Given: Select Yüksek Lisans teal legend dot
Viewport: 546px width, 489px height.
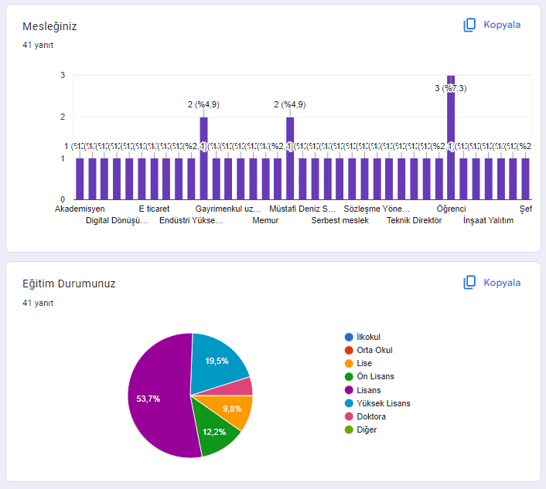Looking at the screenshot, I should 349,403.
